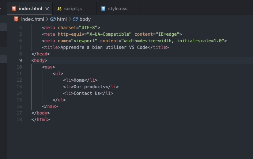Click the HTML5 icon in the breadcrumb

(16, 19)
